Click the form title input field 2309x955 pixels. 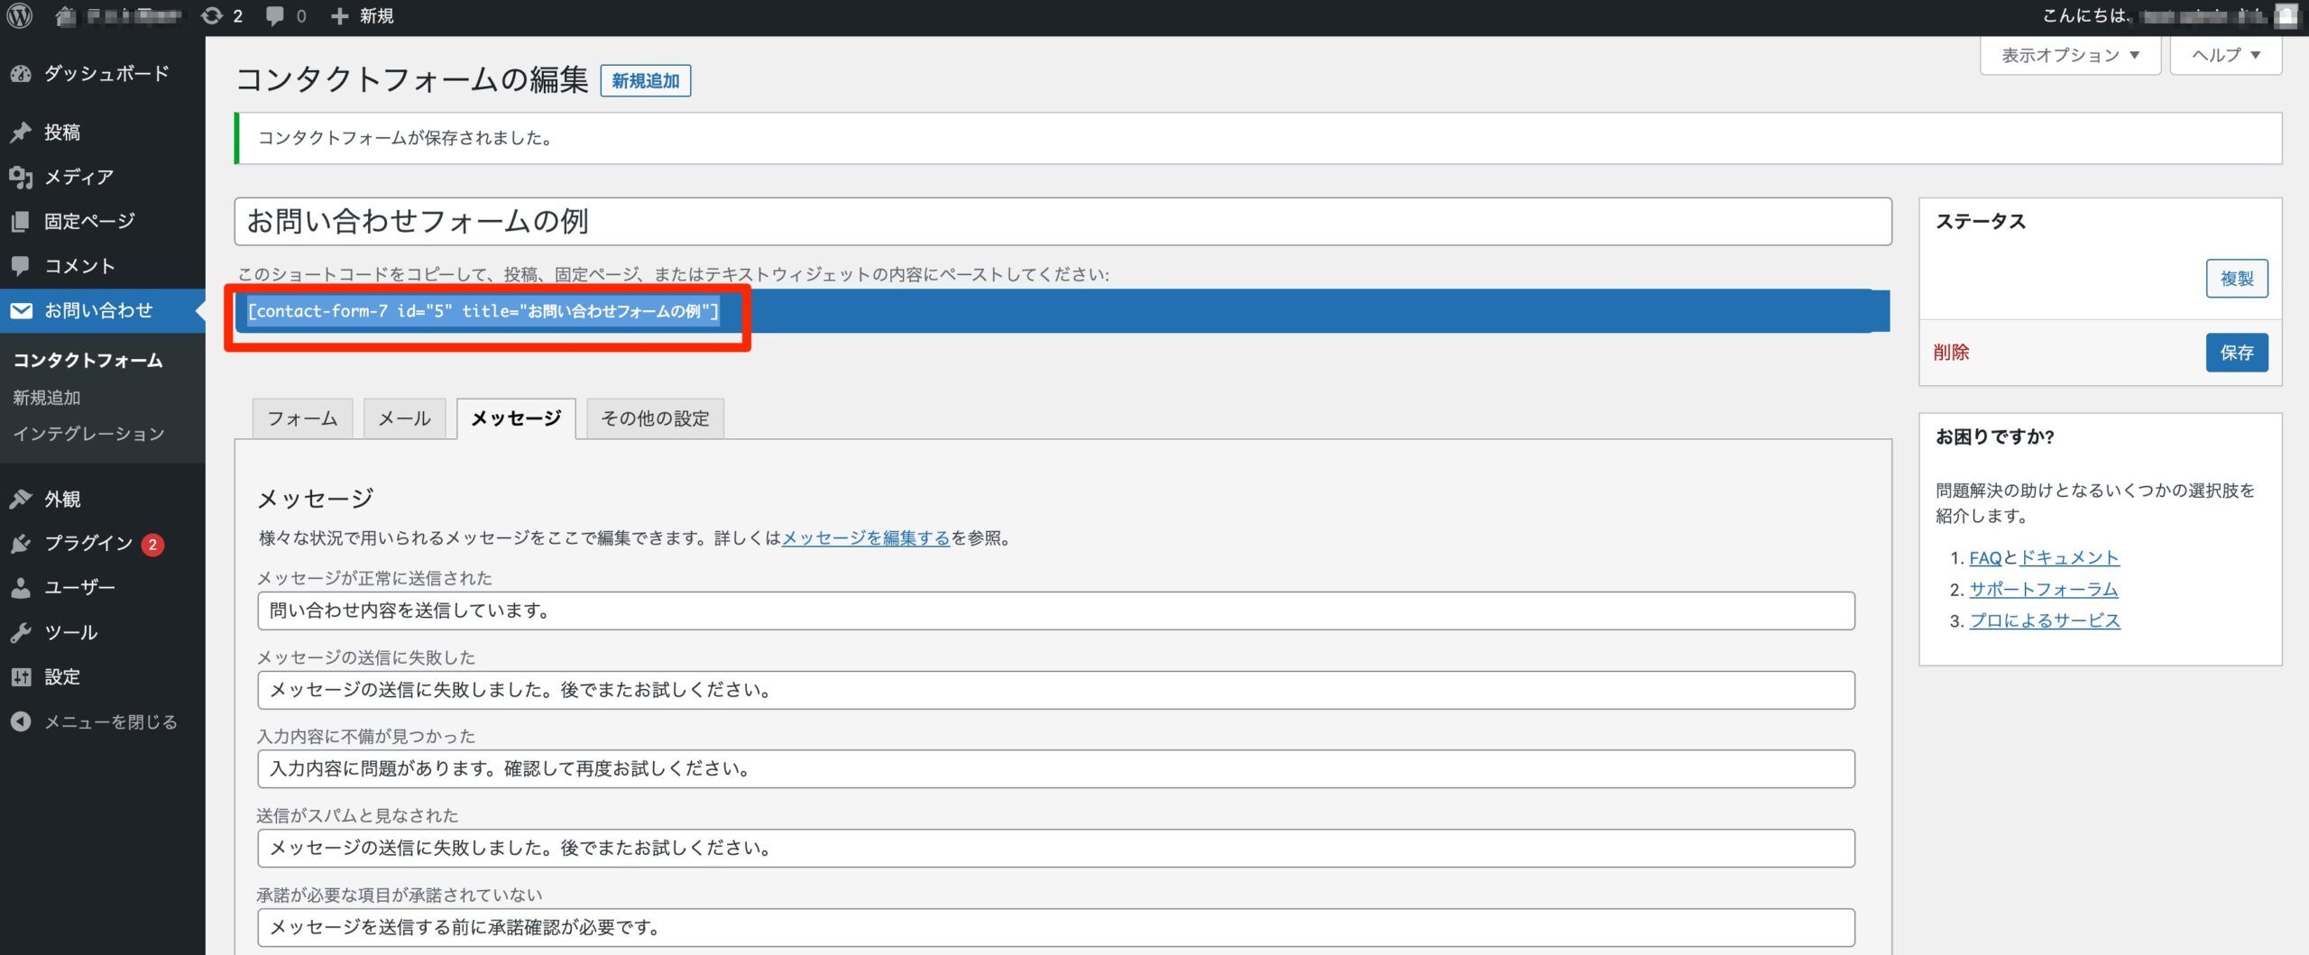1062,222
